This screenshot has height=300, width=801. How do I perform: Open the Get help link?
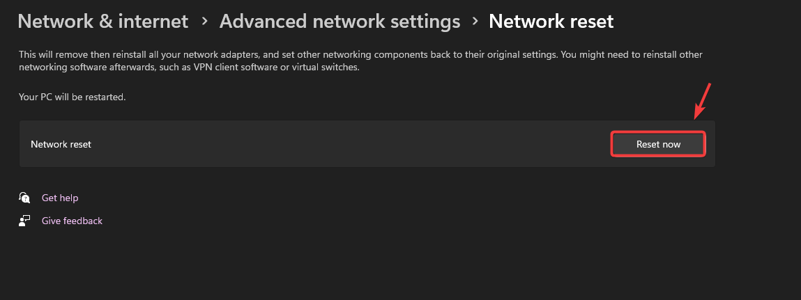(x=60, y=198)
